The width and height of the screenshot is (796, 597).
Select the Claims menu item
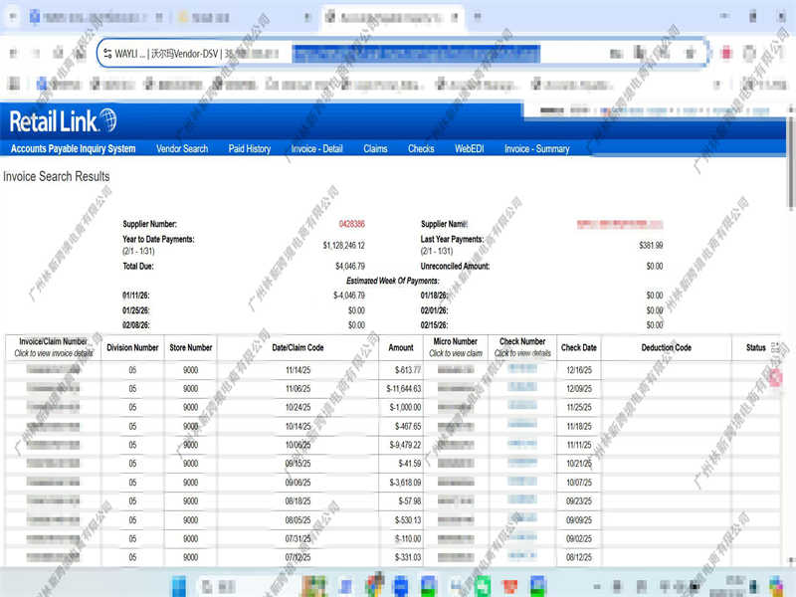pos(375,148)
